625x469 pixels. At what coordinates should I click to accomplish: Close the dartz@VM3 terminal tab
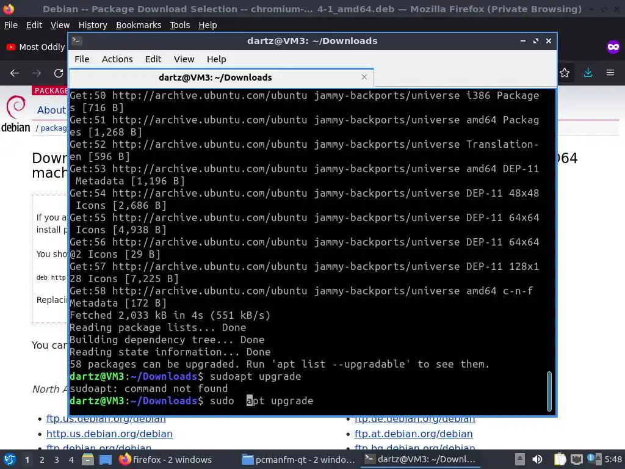364,77
